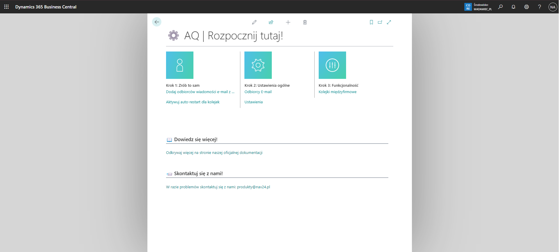Click the trash delete icon
The height and width of the screenshot is (252, 559).
305,22
